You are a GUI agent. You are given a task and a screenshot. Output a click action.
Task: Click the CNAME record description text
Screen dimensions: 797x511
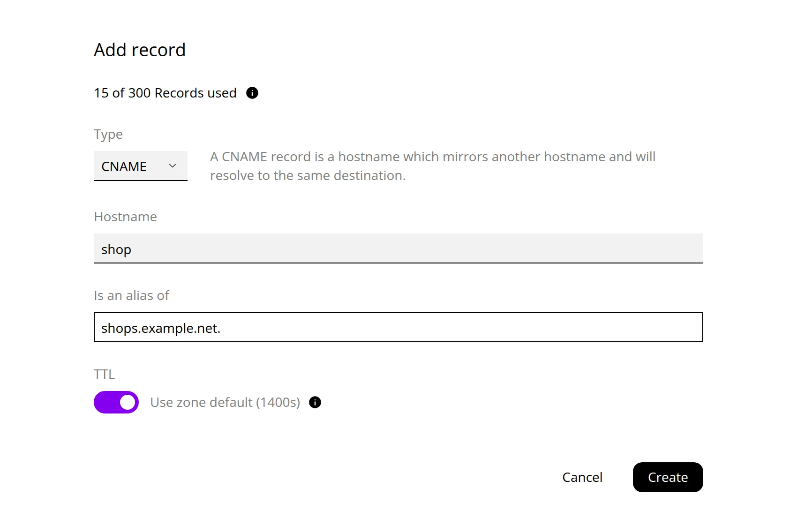click(433, 166)
